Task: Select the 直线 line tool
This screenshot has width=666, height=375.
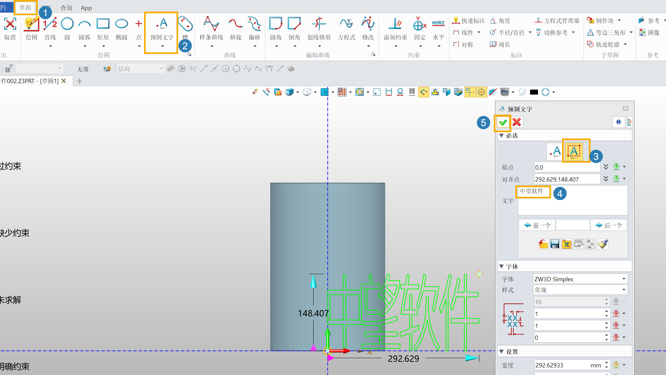Action: point(50,28)
